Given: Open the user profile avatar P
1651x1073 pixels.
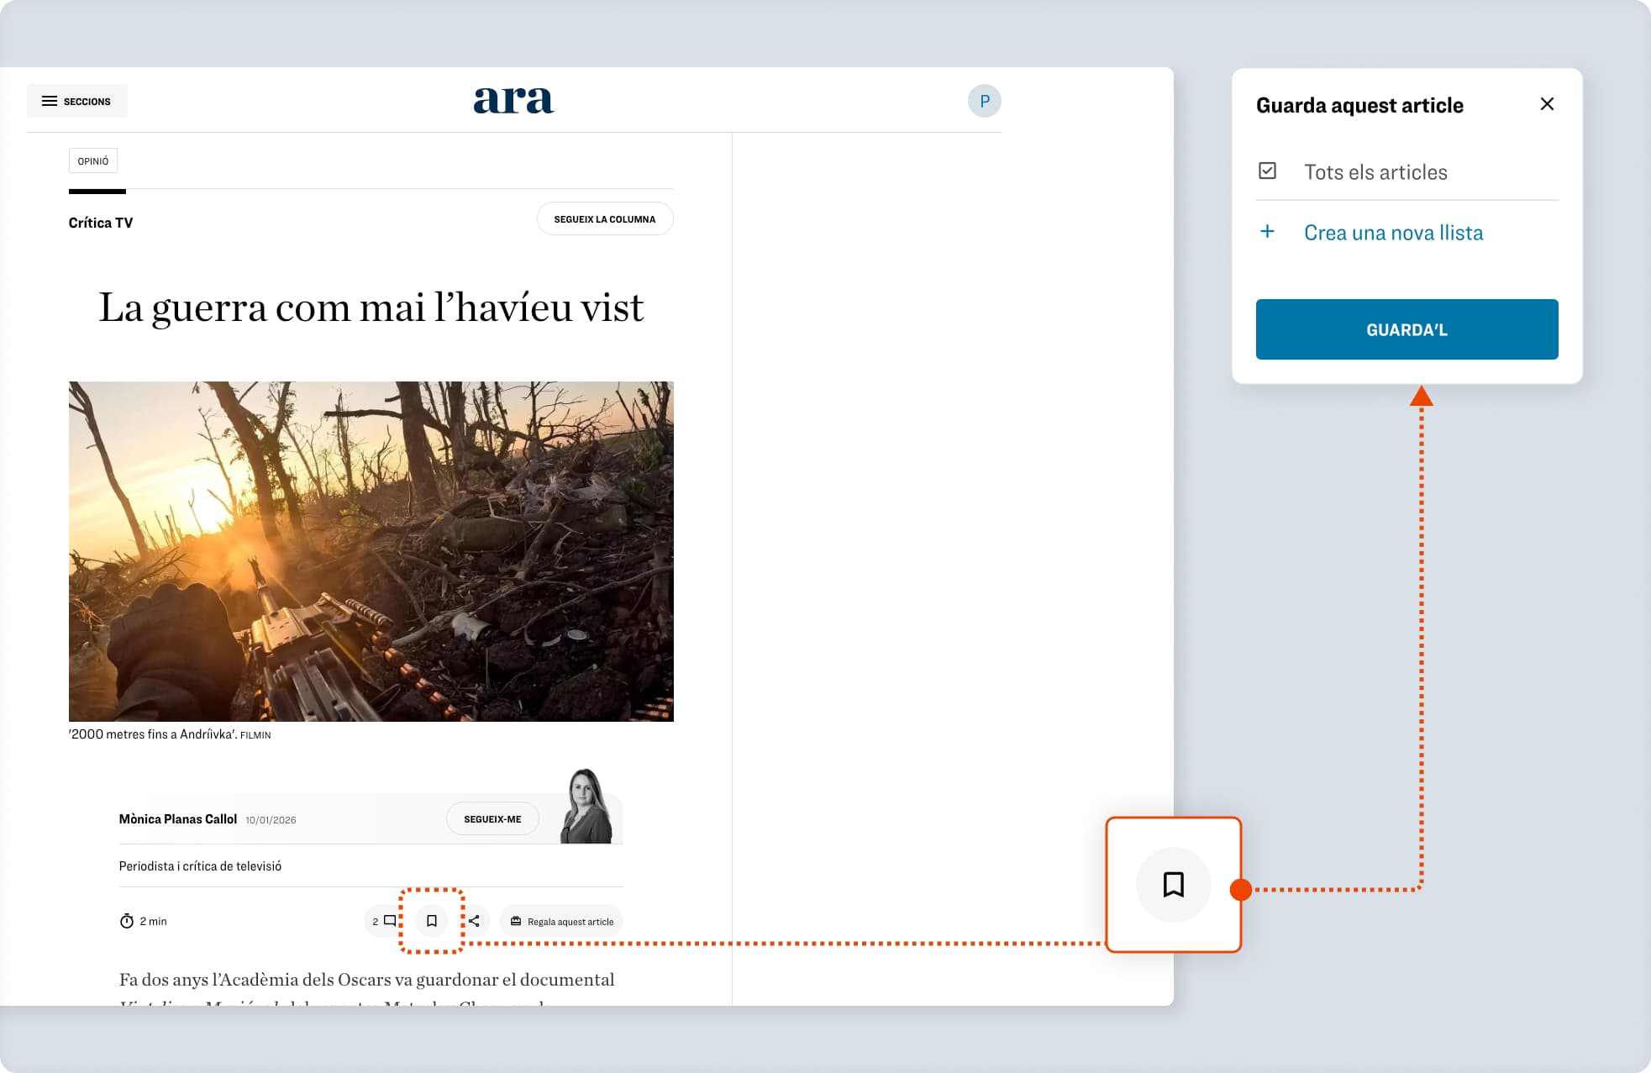Looking at the screenshot, I should point(984,101).
